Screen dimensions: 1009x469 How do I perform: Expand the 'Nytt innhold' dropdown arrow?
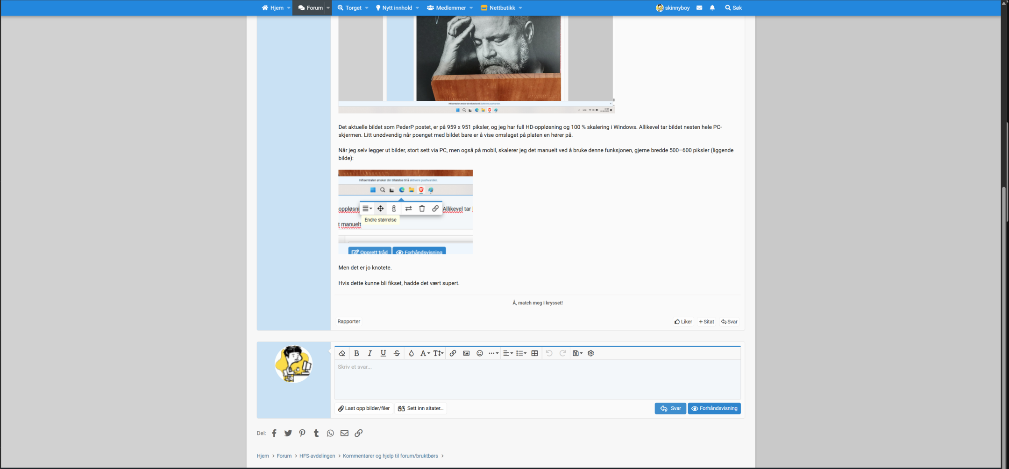(x=417, y=8)
